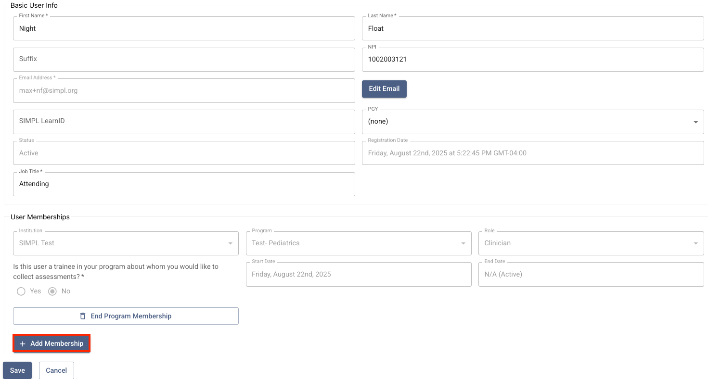Image resolution: width=708 pixels, height=379 pixels.
Task: Click the Basic User Info section heading
Action: pos(34,5)
